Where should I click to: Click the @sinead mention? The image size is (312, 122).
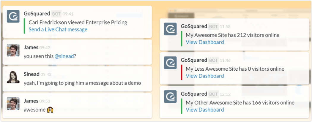pyautogui.click(x=64, y=56)
